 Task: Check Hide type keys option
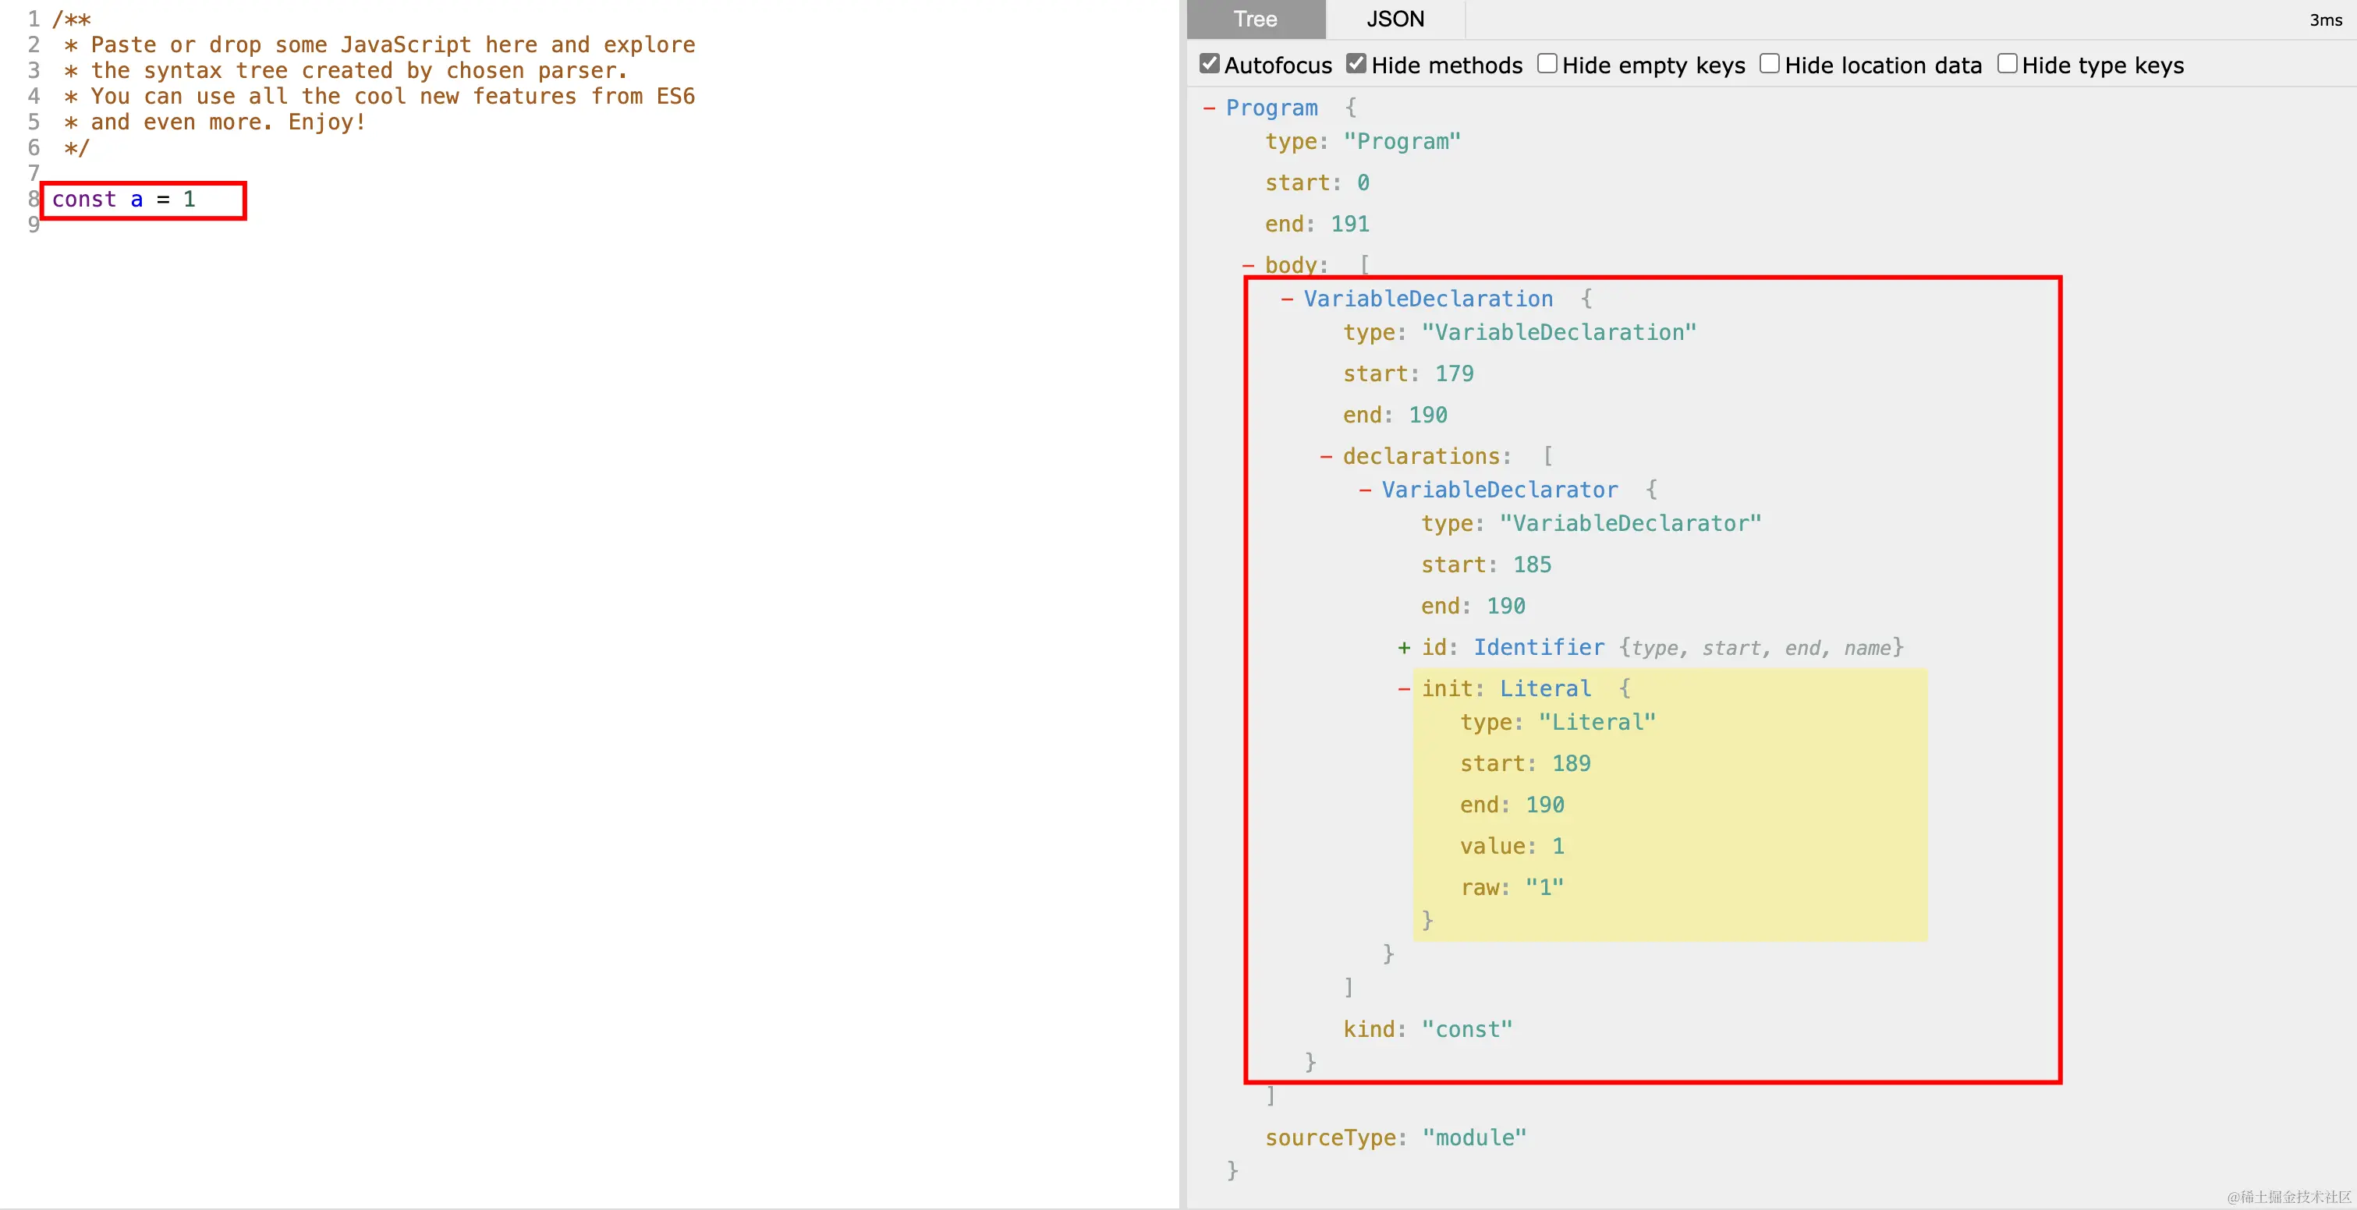pyautogui.click(x=2007, y=64)
